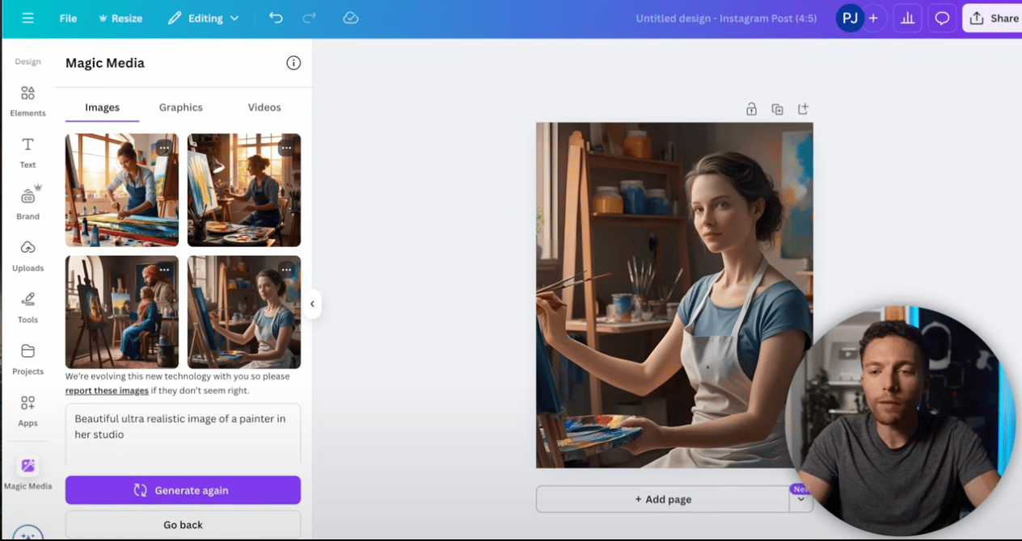
Task: Open the PJ profile avatar
Action: coord(850,18)
